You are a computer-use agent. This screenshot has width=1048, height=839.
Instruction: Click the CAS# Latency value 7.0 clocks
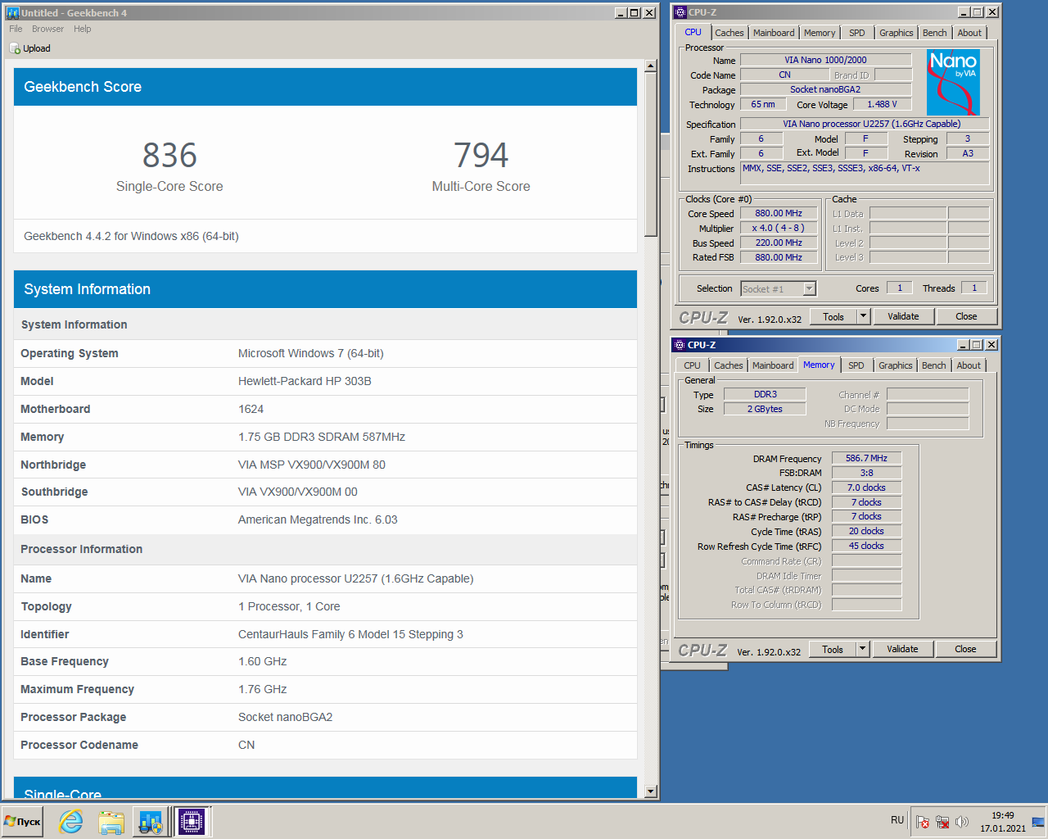(x=866, y=488)
